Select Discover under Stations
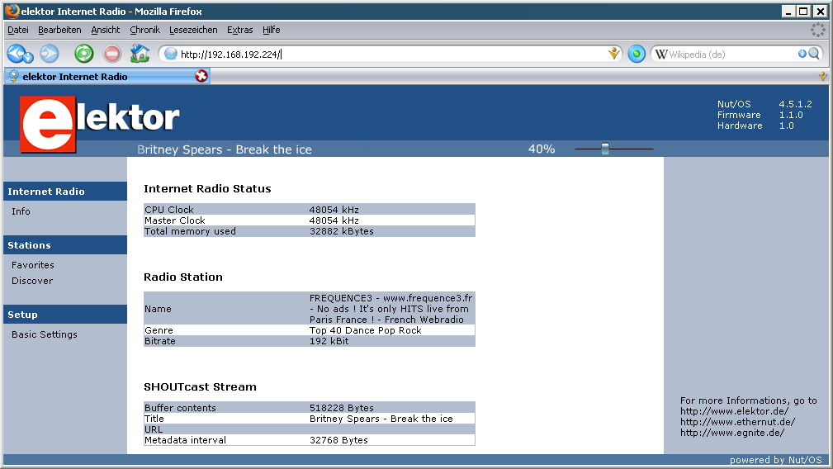833x469 pixels. coord(32,281)
